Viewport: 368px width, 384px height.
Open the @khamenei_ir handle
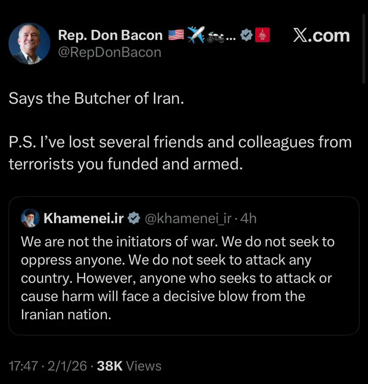pos(188,219)
